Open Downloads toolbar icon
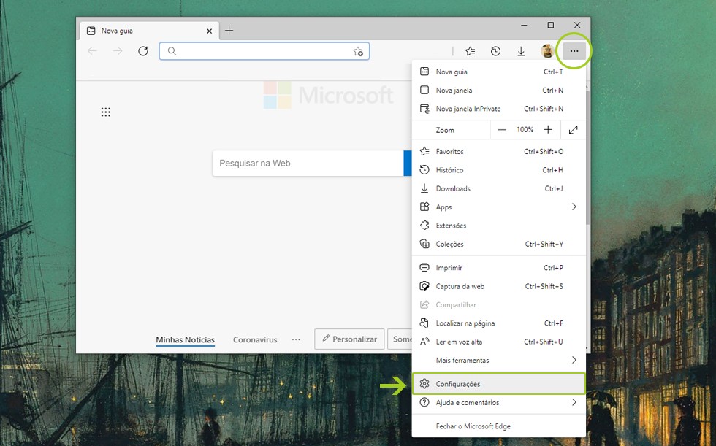Image resolution: width=716 pixels, height=446 pixels. [521, 51]
